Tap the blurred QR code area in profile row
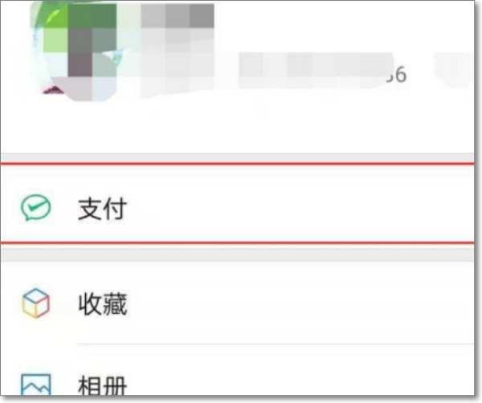This screenshot has width=482, height=403. pyautogui.click(x=453, y=69)
